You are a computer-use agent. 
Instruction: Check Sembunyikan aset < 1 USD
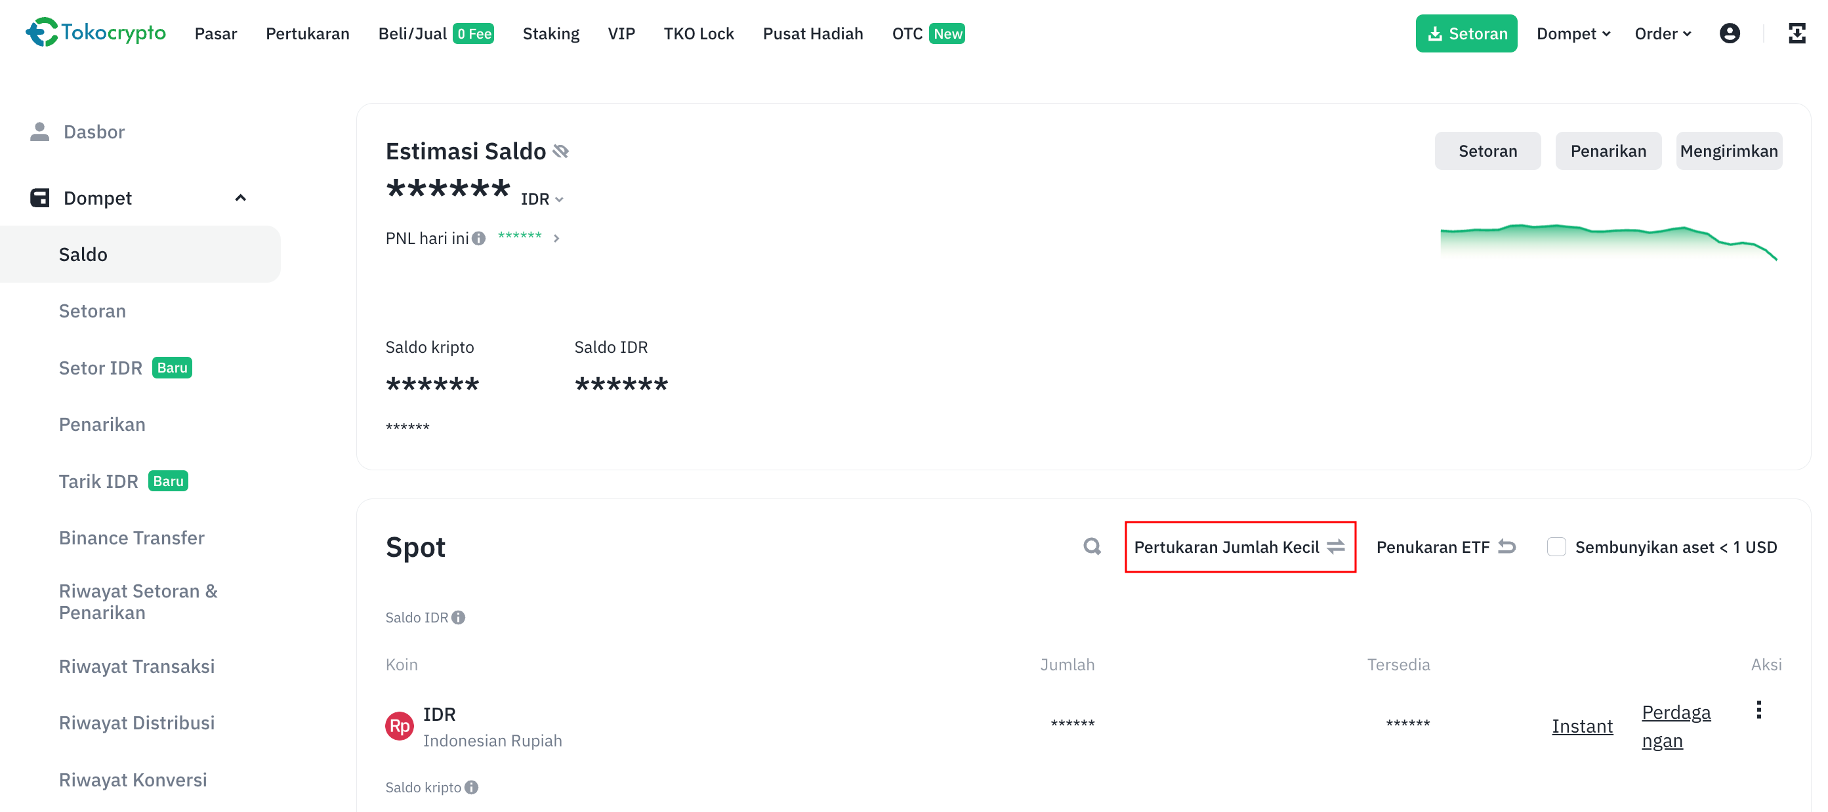(x=1556, y=547)
